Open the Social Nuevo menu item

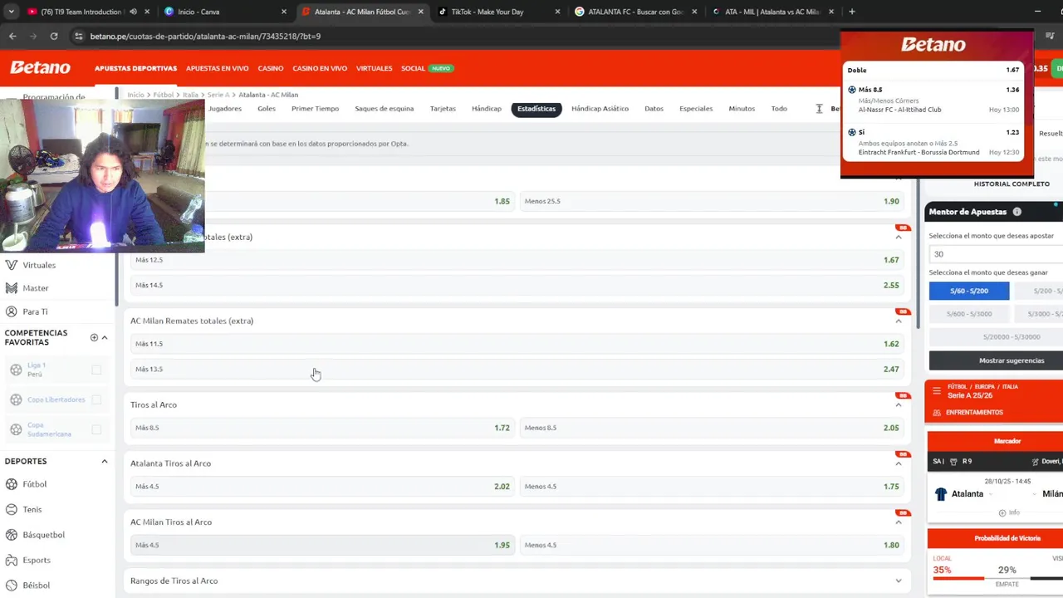click(x=427, y=68)
